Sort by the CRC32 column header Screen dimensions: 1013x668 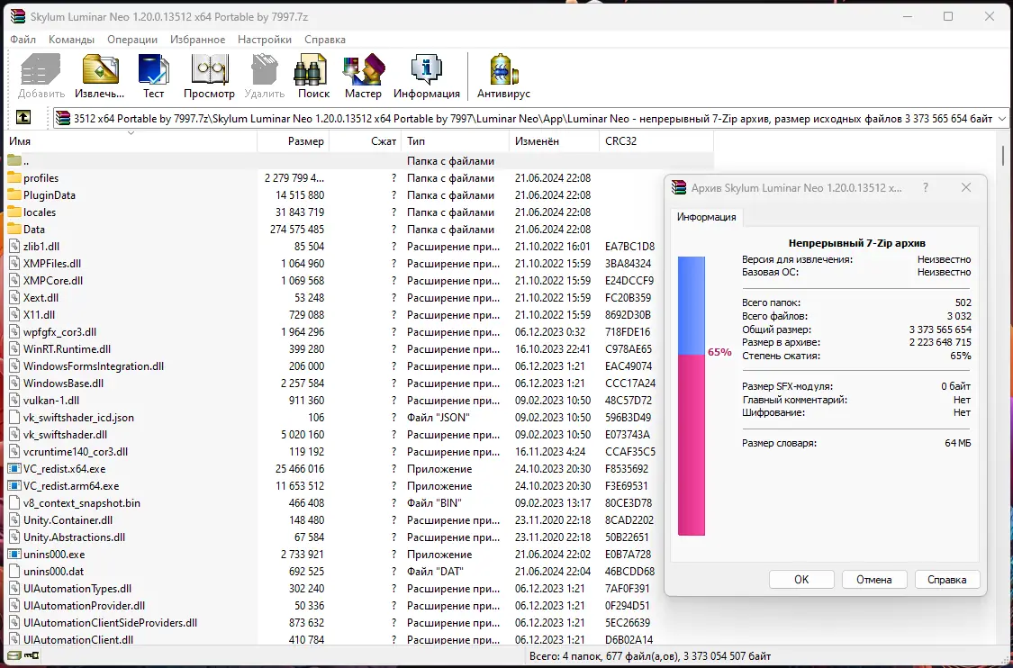click(656, 140)
